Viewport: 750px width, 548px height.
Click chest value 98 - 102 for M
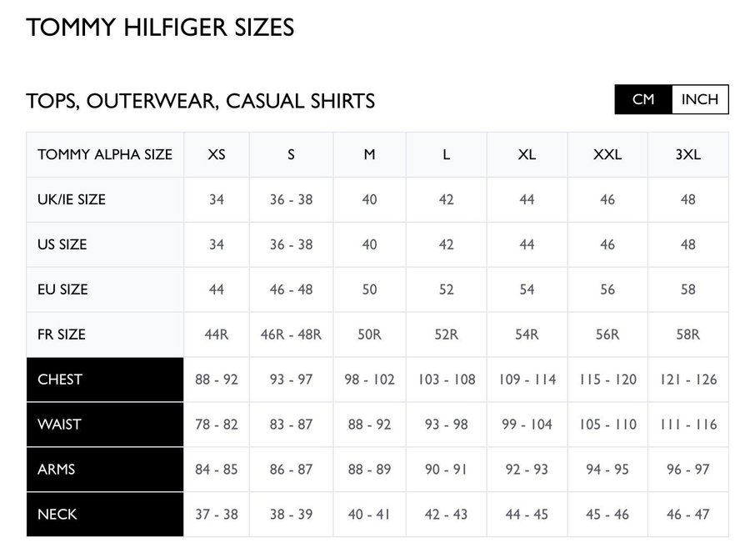click(x=369, y=380)
